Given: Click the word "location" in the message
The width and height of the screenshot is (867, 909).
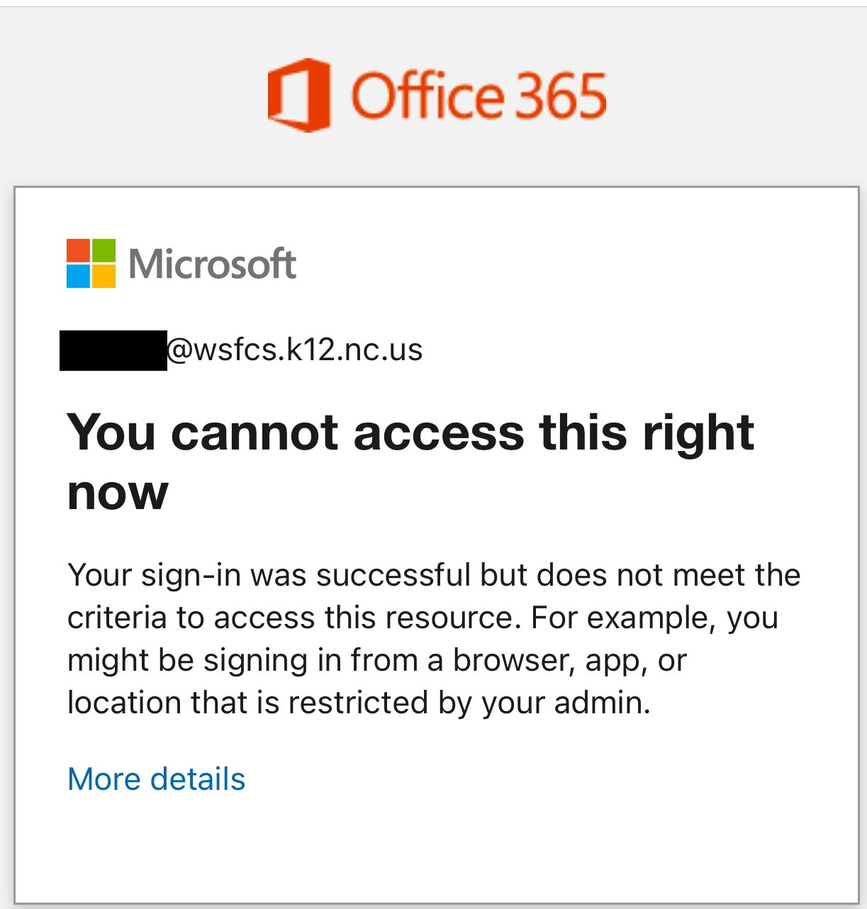Looking at the screenshot, I should (x=123, y=703).
